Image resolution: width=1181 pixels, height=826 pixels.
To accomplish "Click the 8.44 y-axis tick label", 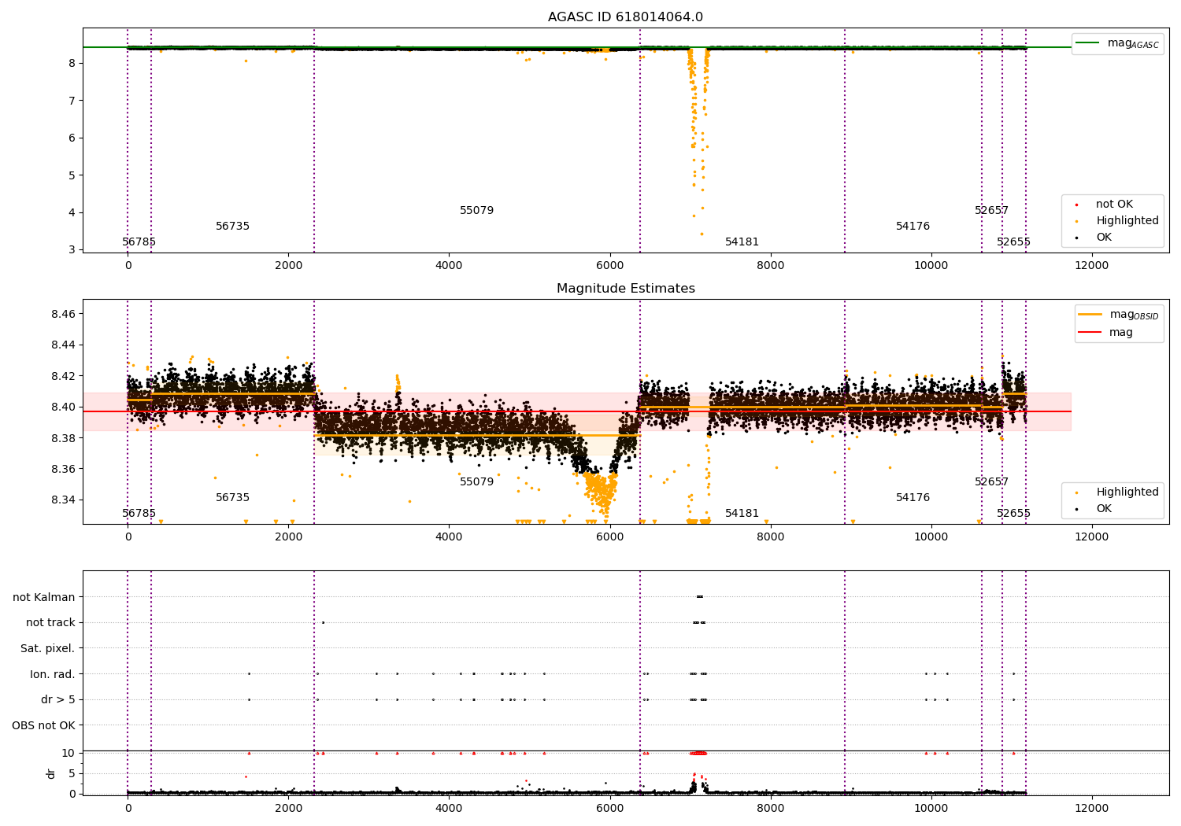I will (63, 345).
